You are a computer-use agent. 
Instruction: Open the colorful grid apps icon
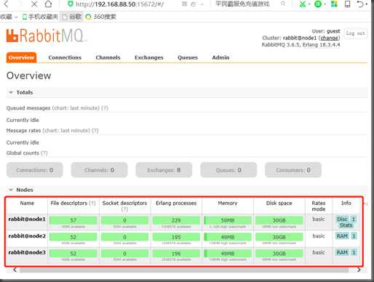click(334, 4)
